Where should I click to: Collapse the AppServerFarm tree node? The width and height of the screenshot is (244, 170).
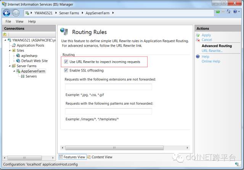click(x=14, y=71)
